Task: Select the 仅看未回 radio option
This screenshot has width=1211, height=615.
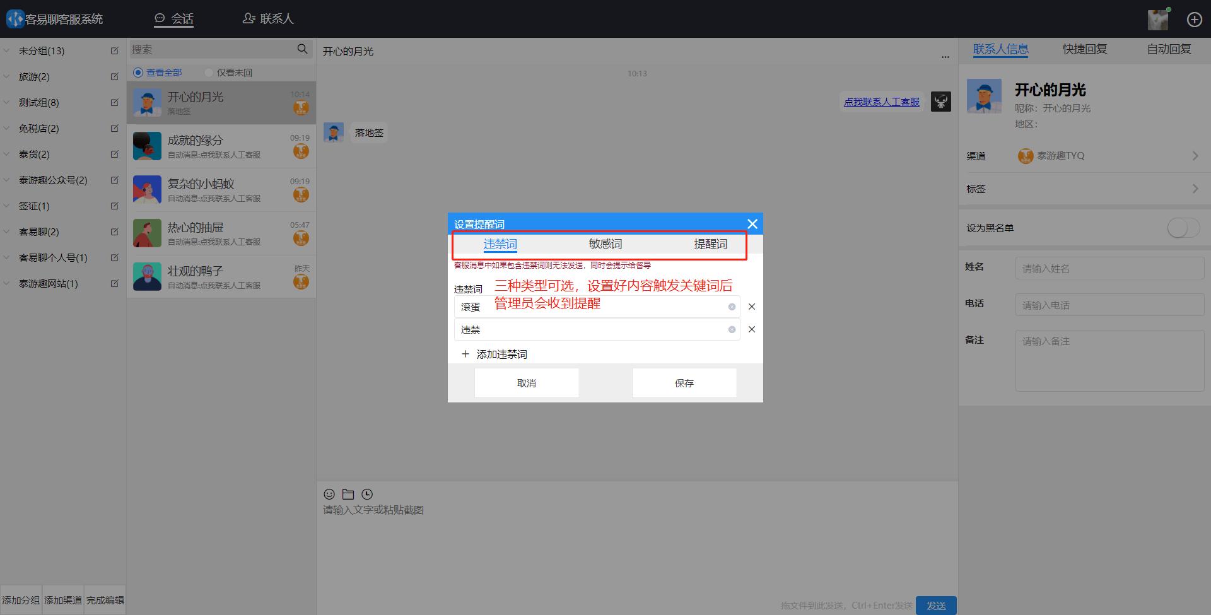Action: (208, 72)
